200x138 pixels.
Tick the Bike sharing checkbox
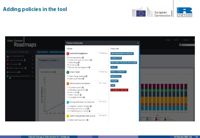pyautogui.click(x=68, y=62)
